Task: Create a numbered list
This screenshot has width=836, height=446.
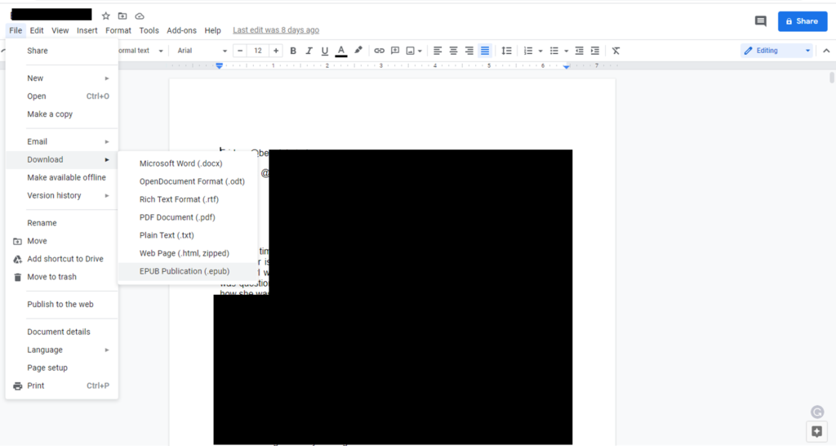Action: 528,51
